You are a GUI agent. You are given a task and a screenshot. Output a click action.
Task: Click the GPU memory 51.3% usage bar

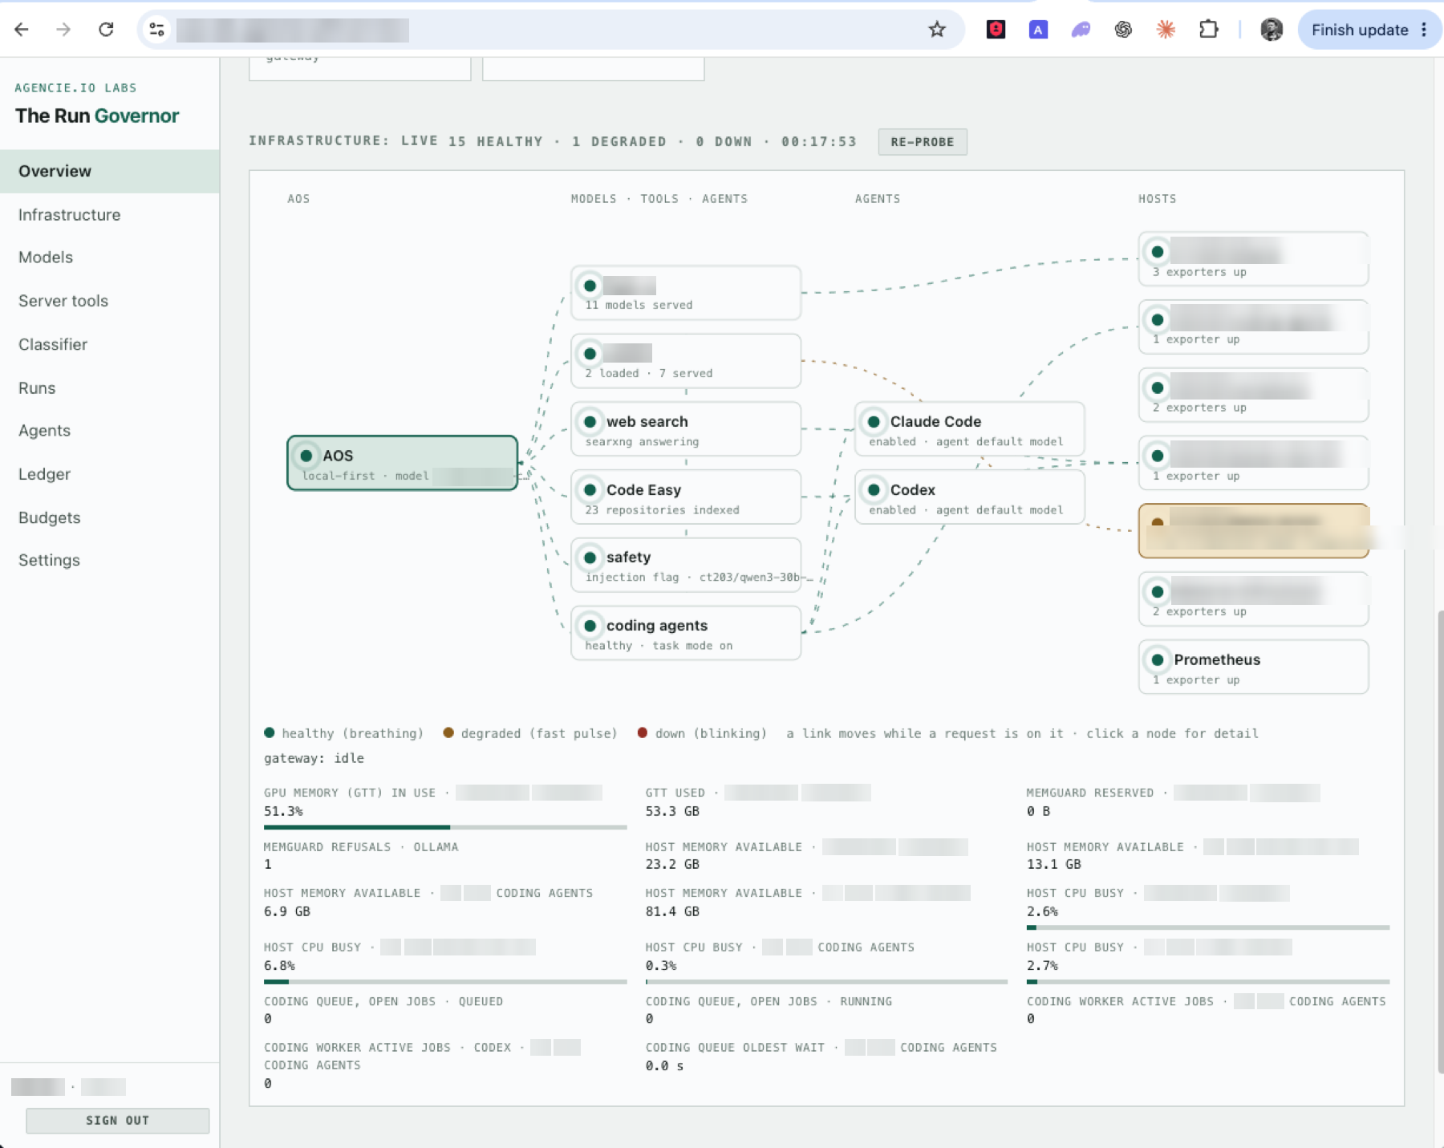(445, 827)
